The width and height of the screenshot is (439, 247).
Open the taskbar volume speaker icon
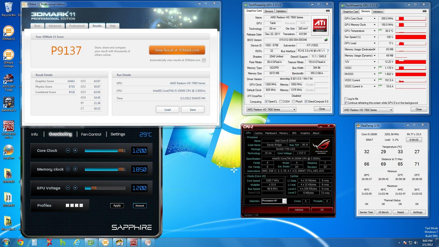(416, 243)
